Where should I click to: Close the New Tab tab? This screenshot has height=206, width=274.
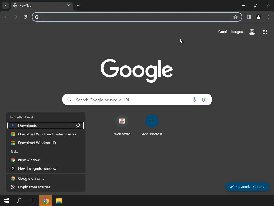tap(68, 5)
